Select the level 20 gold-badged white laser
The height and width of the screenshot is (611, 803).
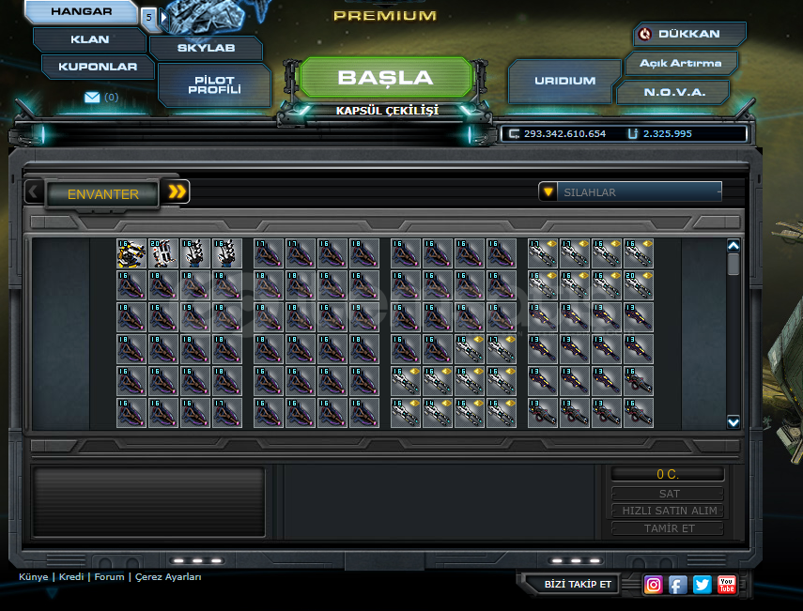[638, 285]
